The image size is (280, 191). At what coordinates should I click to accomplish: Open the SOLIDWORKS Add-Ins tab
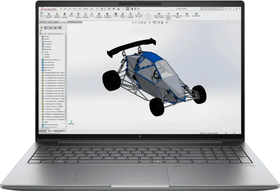(x=75, y=22)
